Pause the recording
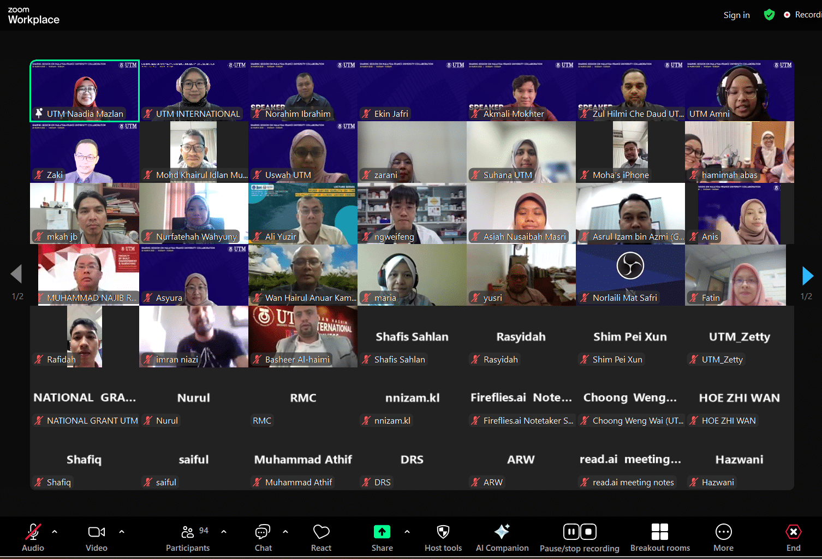The width and height of the screenshot is (822, 559). tap(571, 532)
